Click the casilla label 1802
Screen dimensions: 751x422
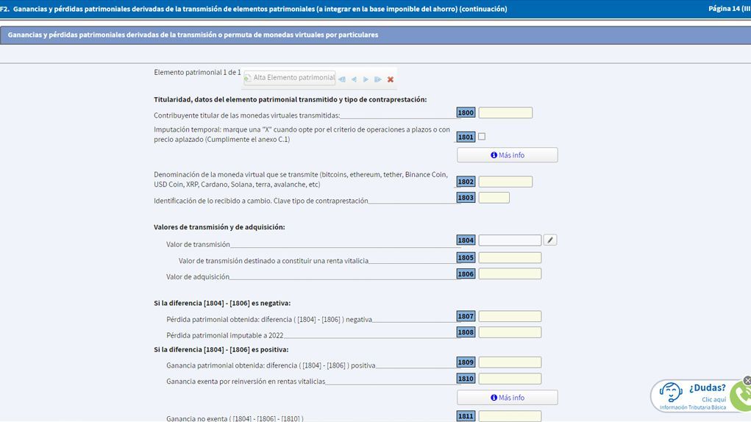[466, 182]
